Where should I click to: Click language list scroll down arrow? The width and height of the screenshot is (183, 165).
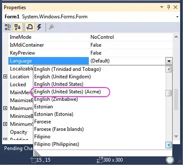[x=169, y=145]
